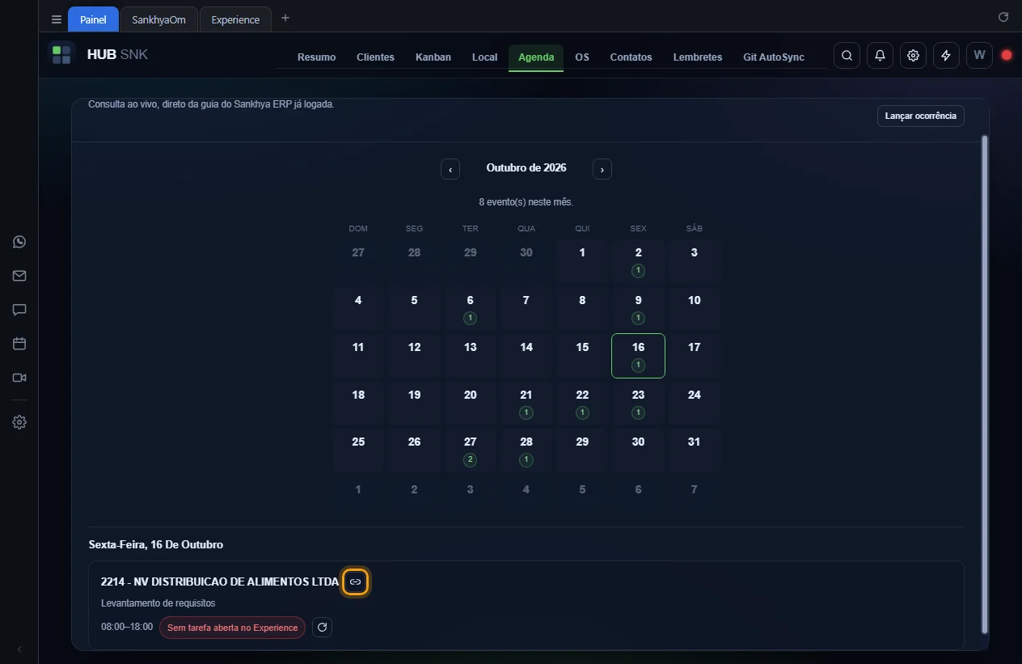Click the hamburger menu icon
The width and height of the screenshot is (1022, 664).
pos(57,19)
